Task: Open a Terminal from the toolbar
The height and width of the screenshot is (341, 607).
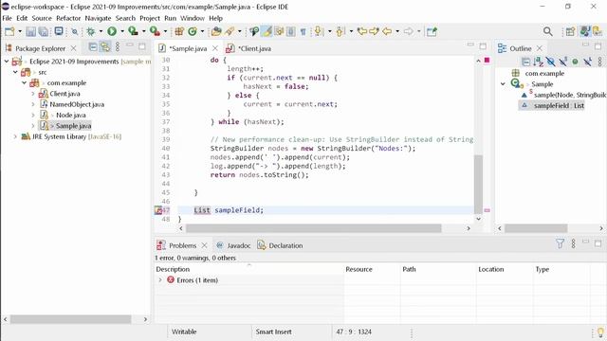Action: pos(59,31)
